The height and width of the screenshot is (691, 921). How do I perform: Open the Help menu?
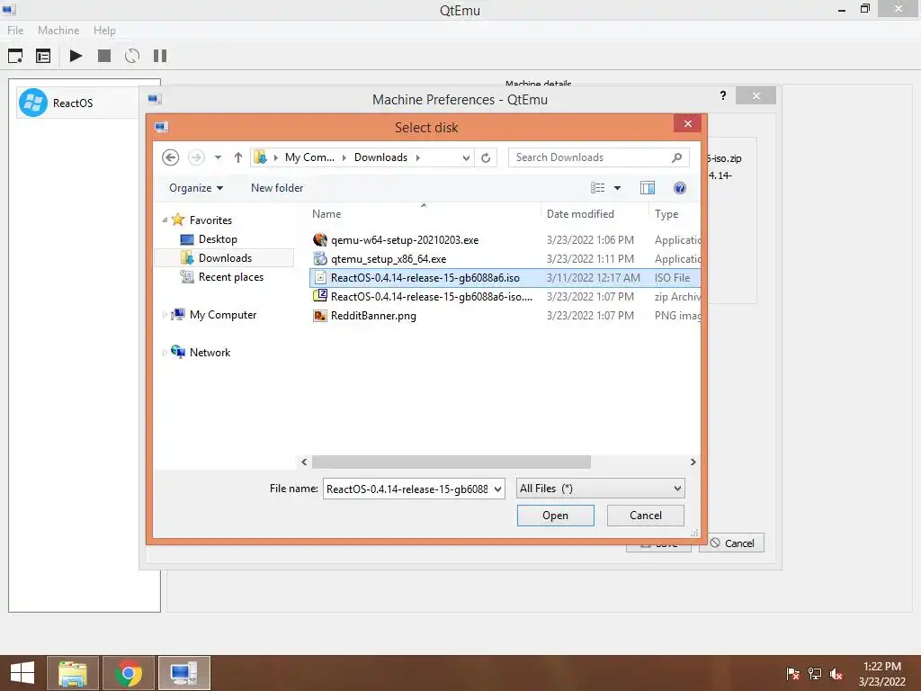[x=104, y=30]
